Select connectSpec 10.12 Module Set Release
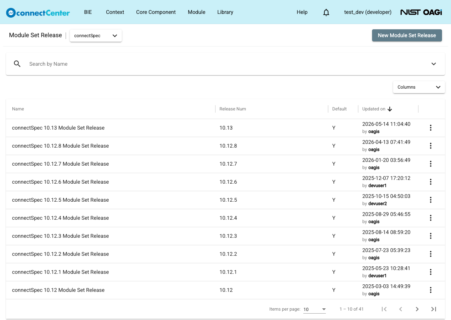The height and width of the screenshot is (320, 451). [58, 290]
